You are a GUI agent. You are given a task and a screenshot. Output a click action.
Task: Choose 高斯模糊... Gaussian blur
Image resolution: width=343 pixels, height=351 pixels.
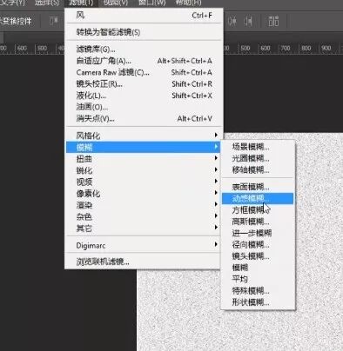click(x=258, y=222)
